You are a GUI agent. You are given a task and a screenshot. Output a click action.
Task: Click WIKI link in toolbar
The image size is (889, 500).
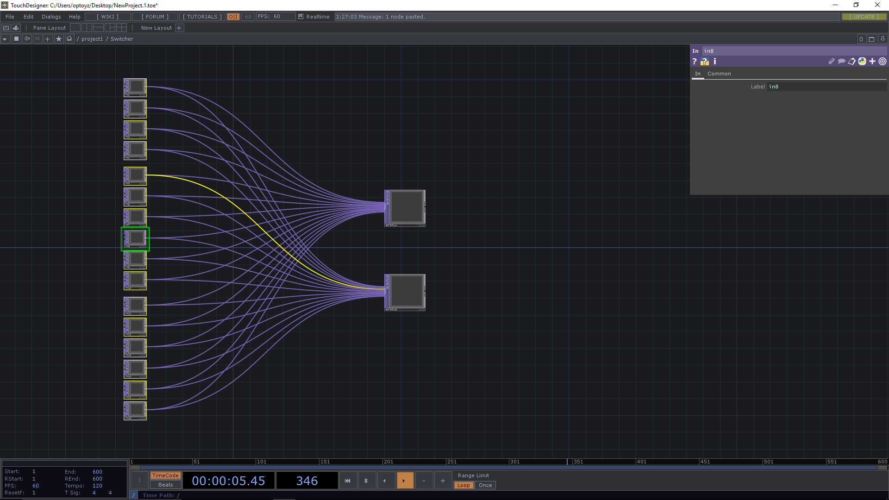107,17
